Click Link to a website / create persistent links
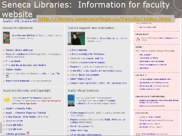Viewport: 182px width, 136px height. point(155,79)
